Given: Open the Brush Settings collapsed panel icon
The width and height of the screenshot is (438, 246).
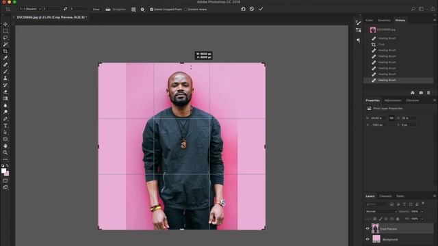Looking at the screenshot, I should tap(359, 23).
